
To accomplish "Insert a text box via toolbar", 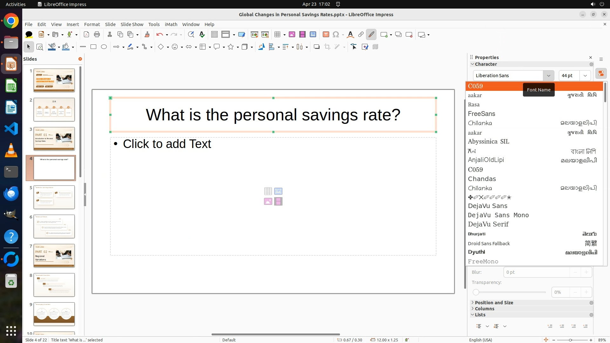I will [x=326, y=35].
